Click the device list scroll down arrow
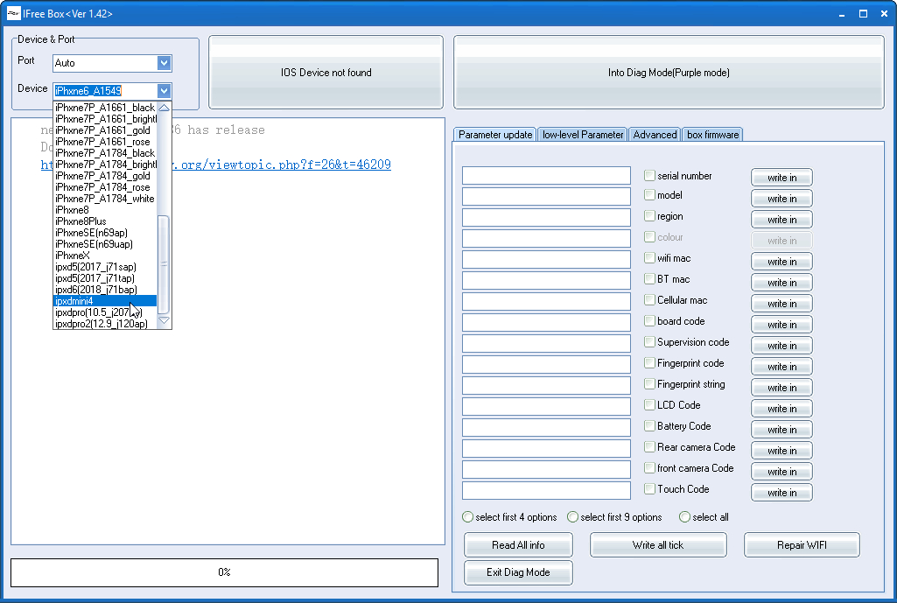Viewport: 897px width, 603px height. pyautogui.click(x=165, y=321)
